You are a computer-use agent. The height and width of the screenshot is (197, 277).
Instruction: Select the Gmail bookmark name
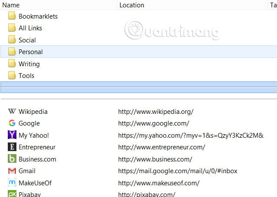[x=27, y=171]
